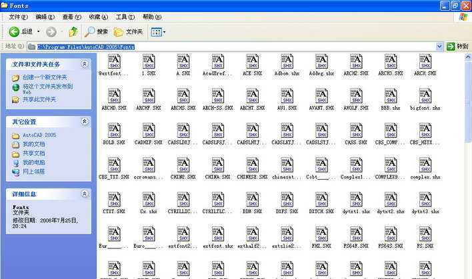Screen dimensions: 472x279
Task: Click the file name CHIN2.SHX
Action: 183,177
